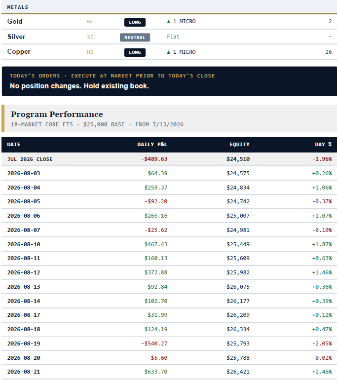Click the $26,421 equity value
Image resolution: width=337 pixels, height=380 pixels.
point(238,372)
